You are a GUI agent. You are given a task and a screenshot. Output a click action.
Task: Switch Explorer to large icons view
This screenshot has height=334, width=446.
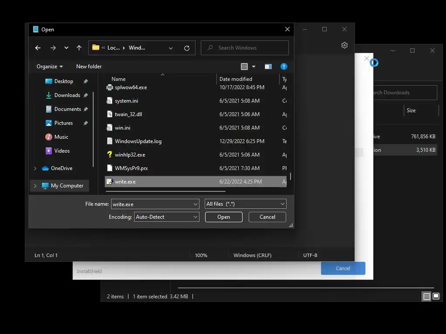(x=436, y=297)
